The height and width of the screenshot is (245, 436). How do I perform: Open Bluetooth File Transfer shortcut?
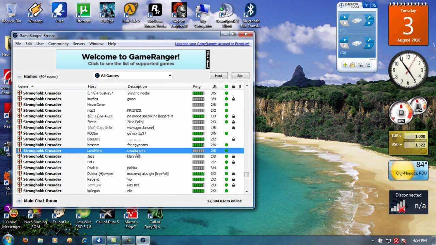251,15
